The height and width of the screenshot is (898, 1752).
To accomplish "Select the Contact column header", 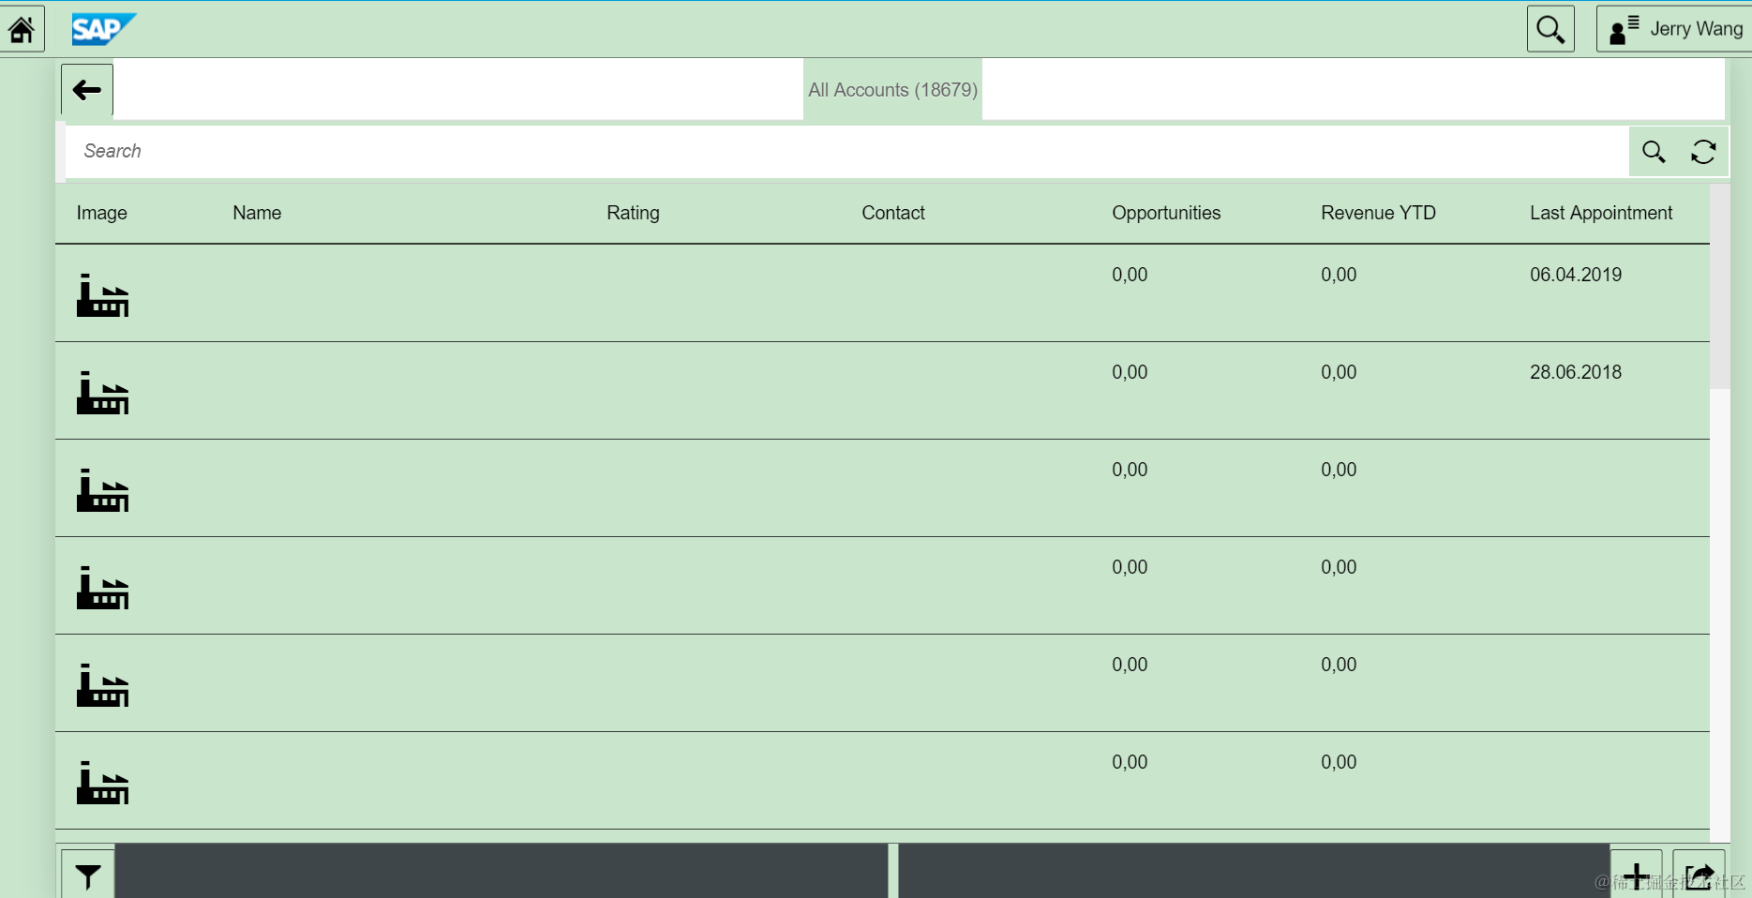I will 893,213.
